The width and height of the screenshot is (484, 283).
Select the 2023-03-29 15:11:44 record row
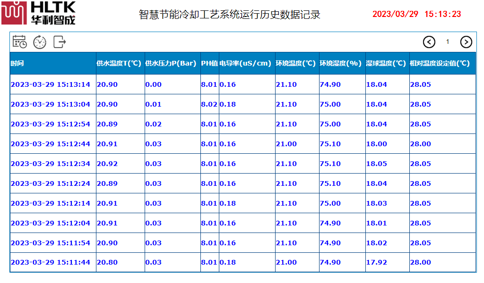51,262
